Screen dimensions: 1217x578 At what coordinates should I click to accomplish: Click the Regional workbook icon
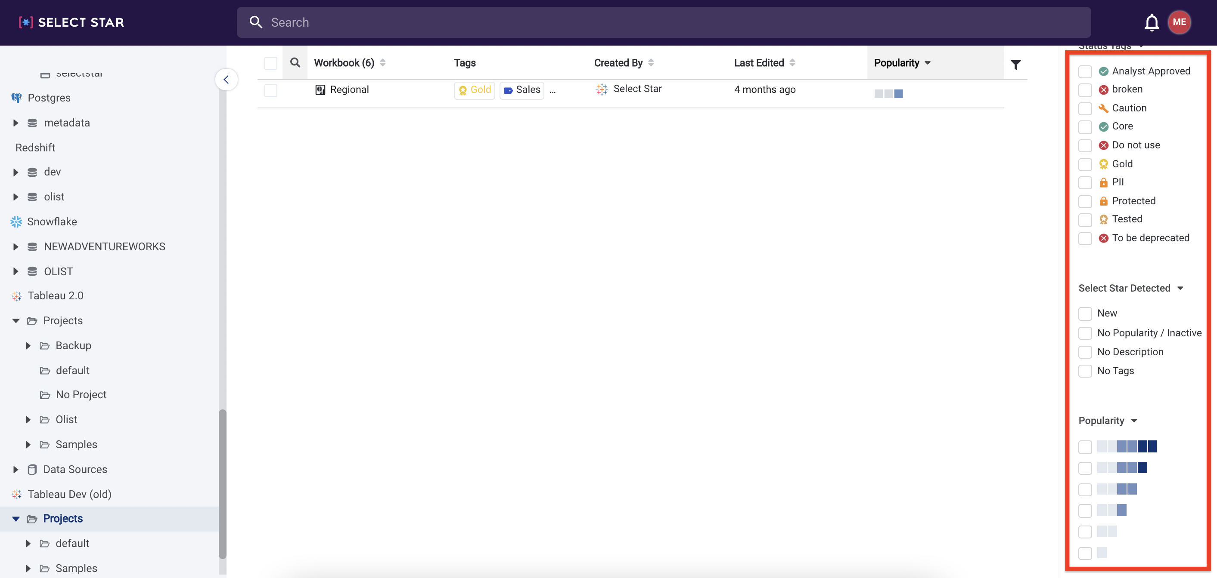(x=320, y=89)
